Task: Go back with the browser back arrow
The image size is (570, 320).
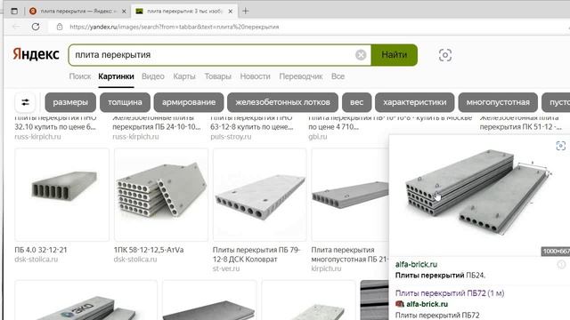Action: tap(16, 27)
